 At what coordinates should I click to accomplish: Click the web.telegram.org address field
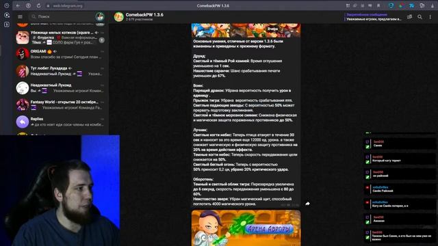pyautogui.click(x=68, y=5)
